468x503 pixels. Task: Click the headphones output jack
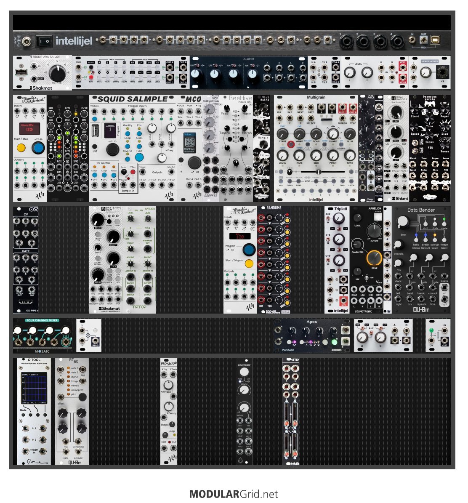point(442,72)
